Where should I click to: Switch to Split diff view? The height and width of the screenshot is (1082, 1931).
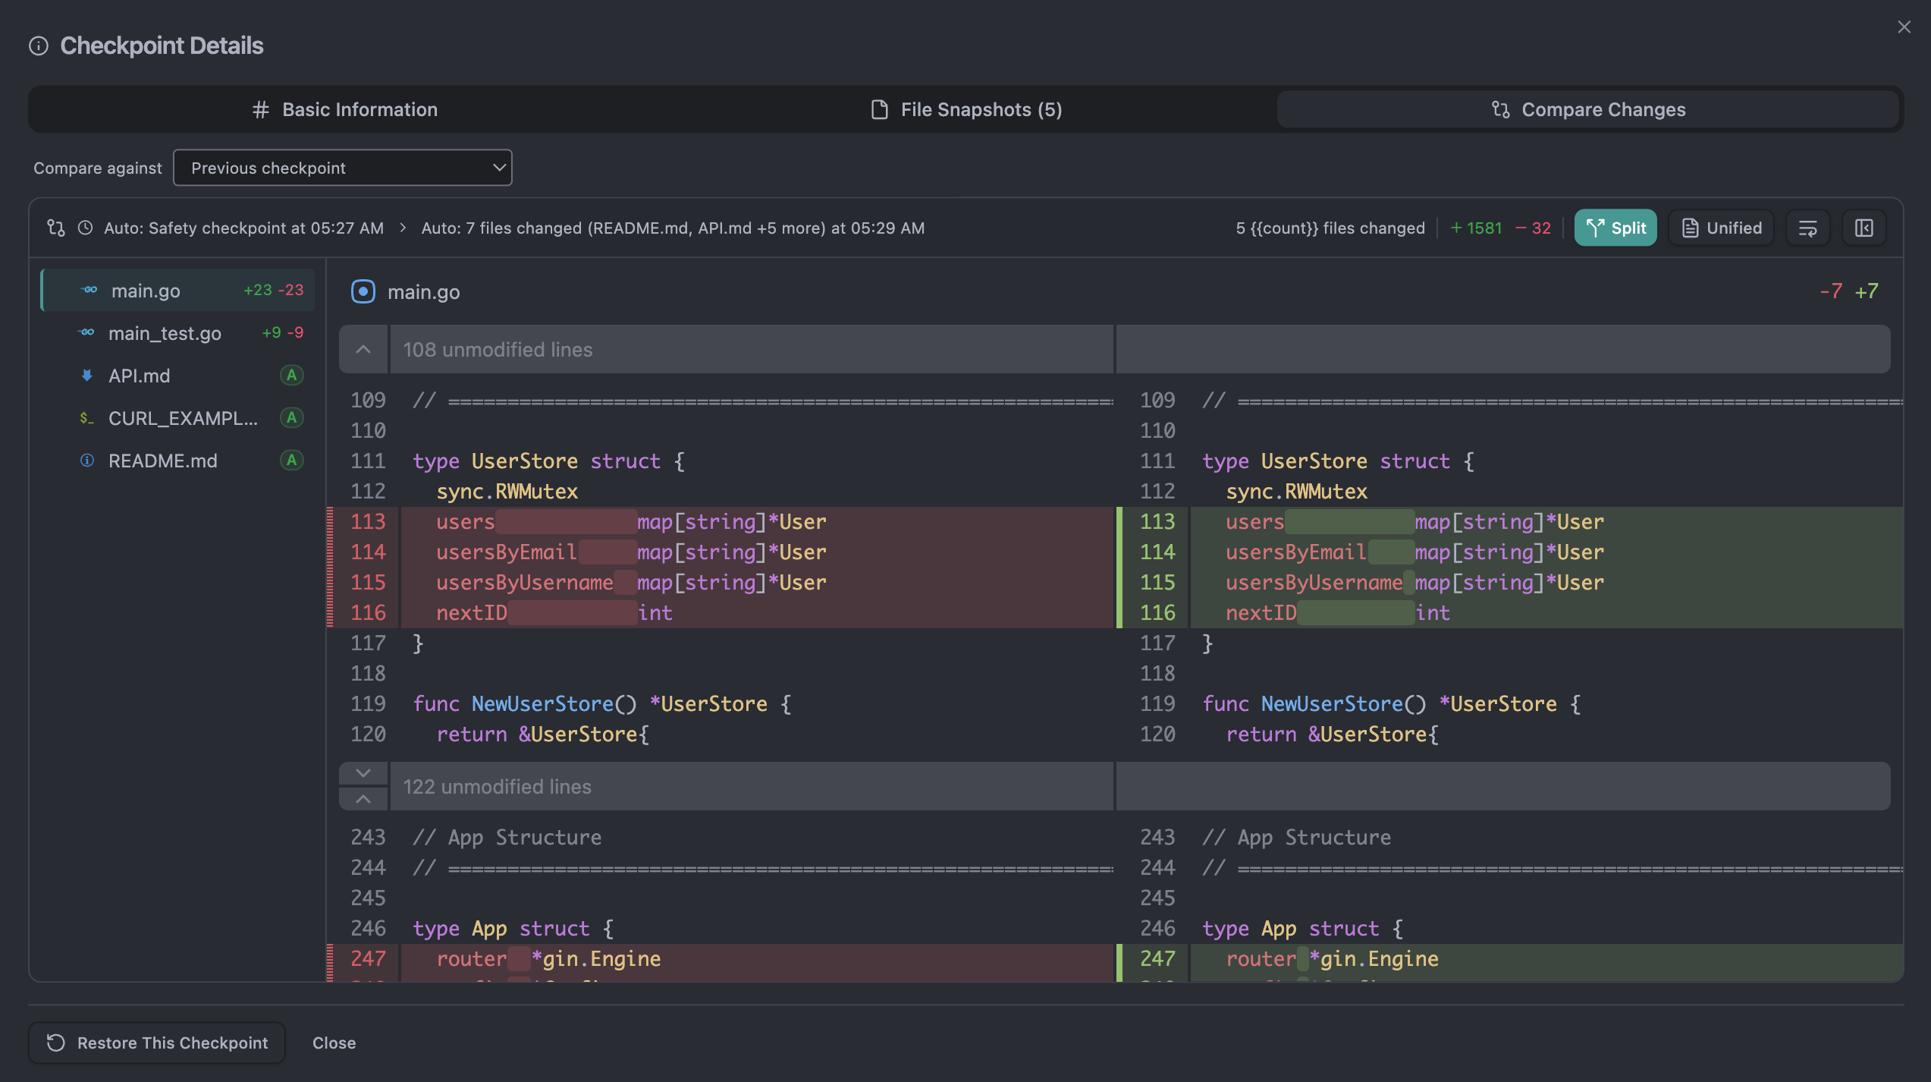(1615, 228)
